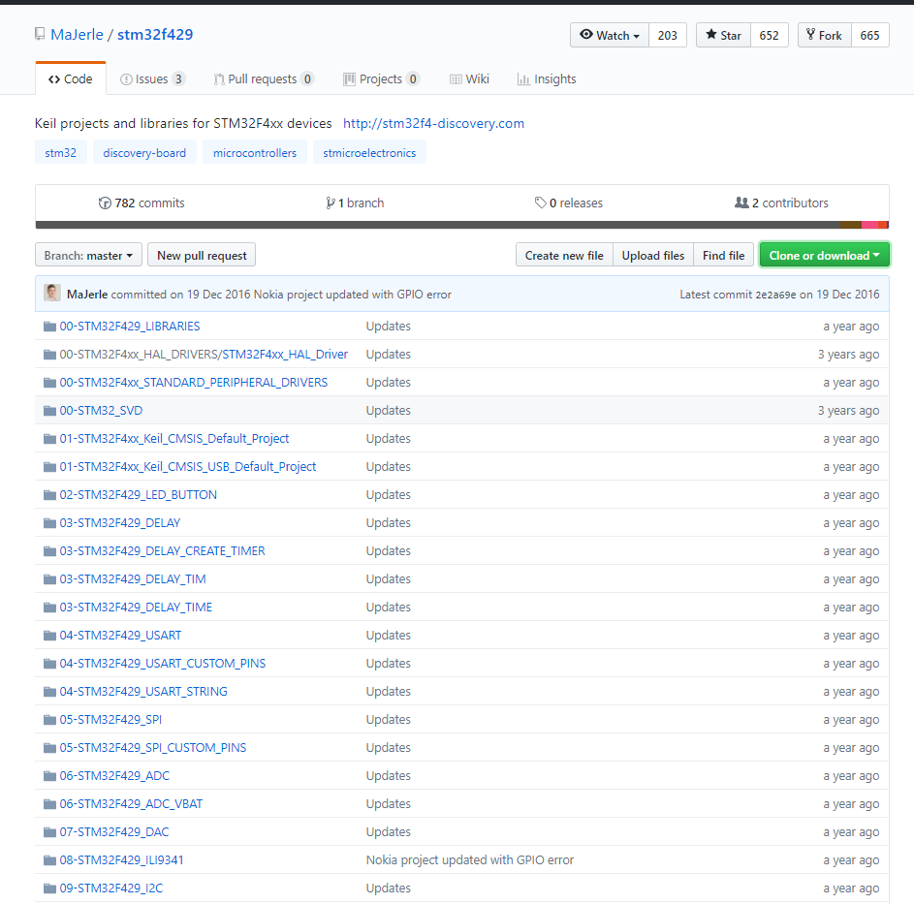Viewport: 914px width, 904px height.
Task: Fork the stm32f429 repository
Action: [824, 35]
